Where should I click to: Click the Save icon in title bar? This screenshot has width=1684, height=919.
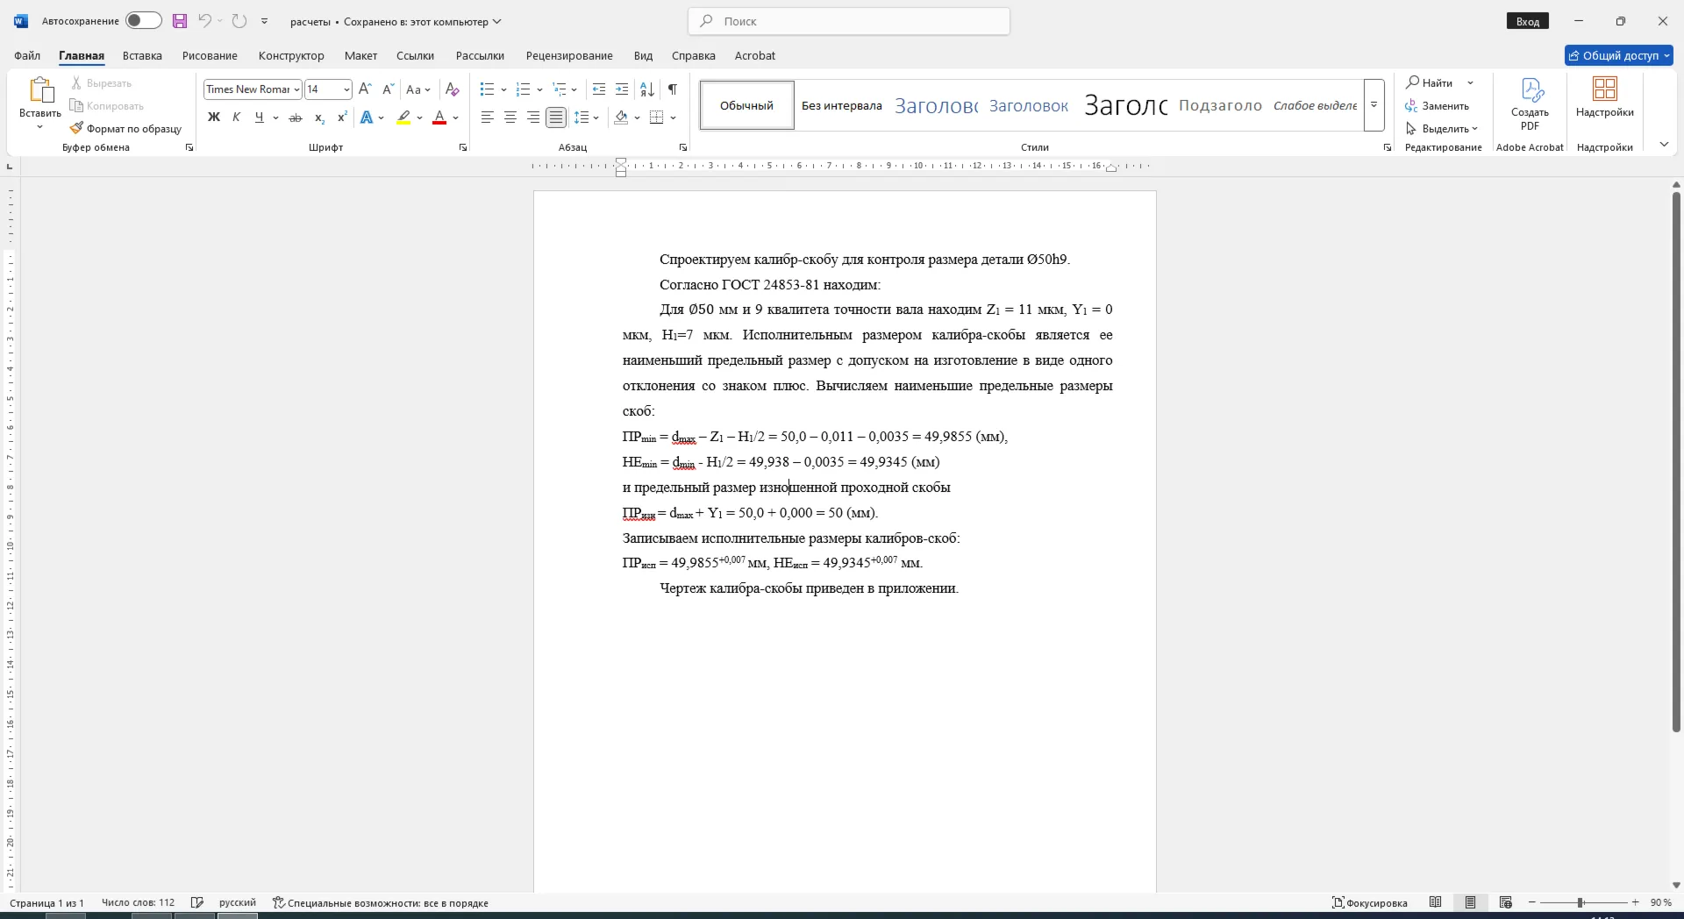180,21
